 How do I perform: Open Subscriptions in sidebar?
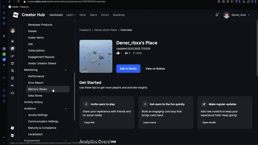36,50
